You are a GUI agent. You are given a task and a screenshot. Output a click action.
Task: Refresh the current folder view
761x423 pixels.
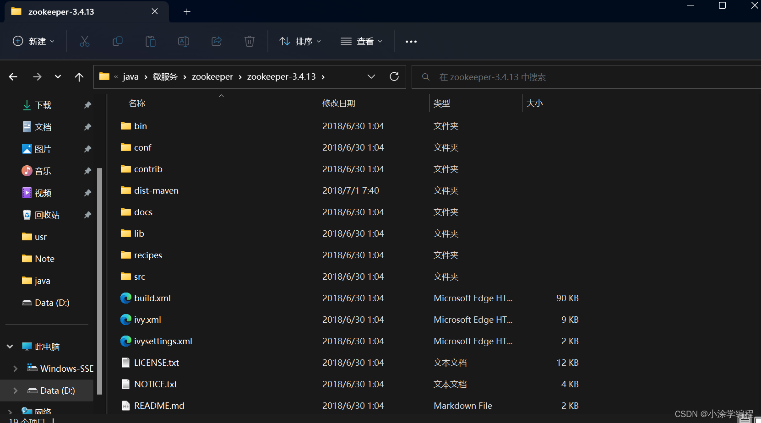click(394, 76)
